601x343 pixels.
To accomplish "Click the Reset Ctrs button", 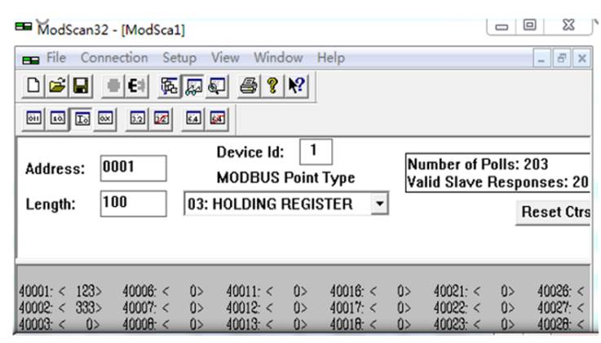I will coord(554,212).
